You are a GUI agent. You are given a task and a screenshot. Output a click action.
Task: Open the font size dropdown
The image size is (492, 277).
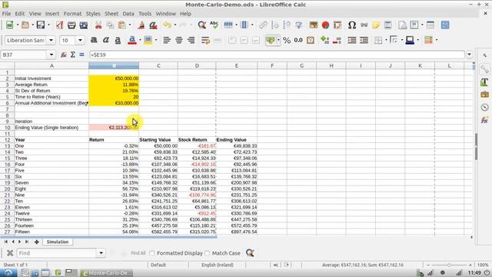click(x=80, y=40)
